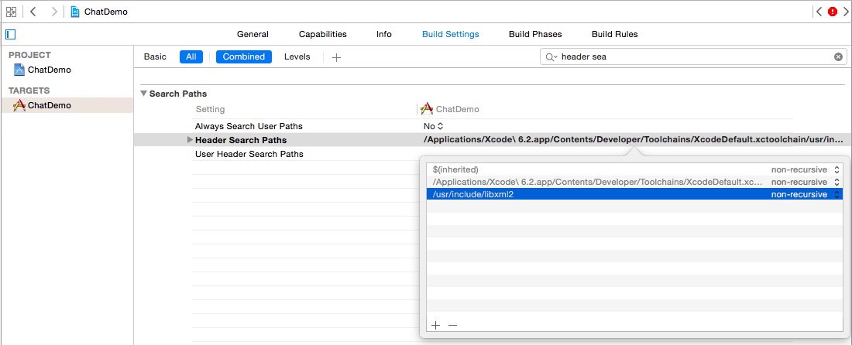Change recursion for /usr/include/libxml2 entry
852x345 pixels.
tap(806, 194)
